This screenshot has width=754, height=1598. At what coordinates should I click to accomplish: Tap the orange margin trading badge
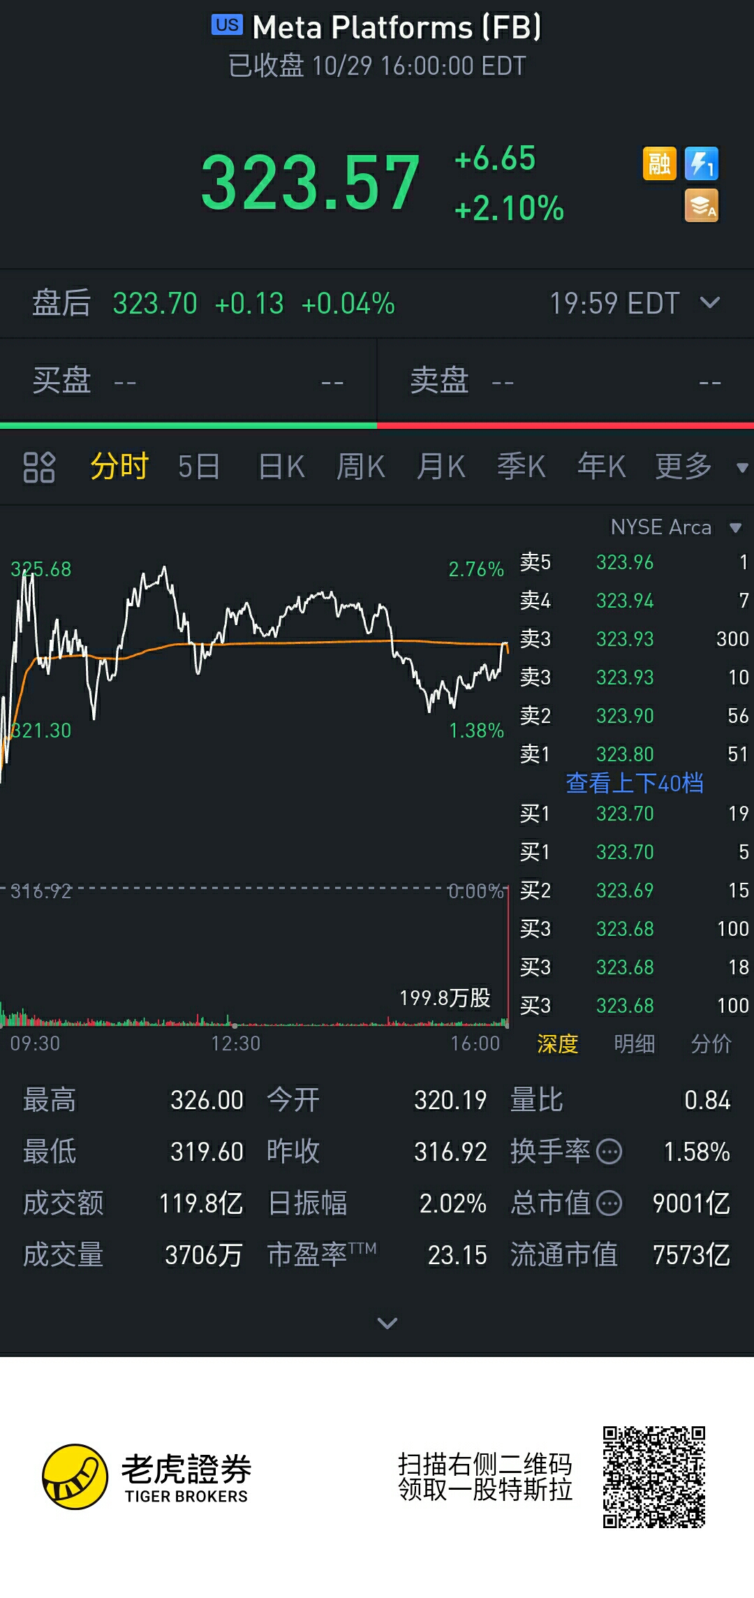click(x=660, y=164)
